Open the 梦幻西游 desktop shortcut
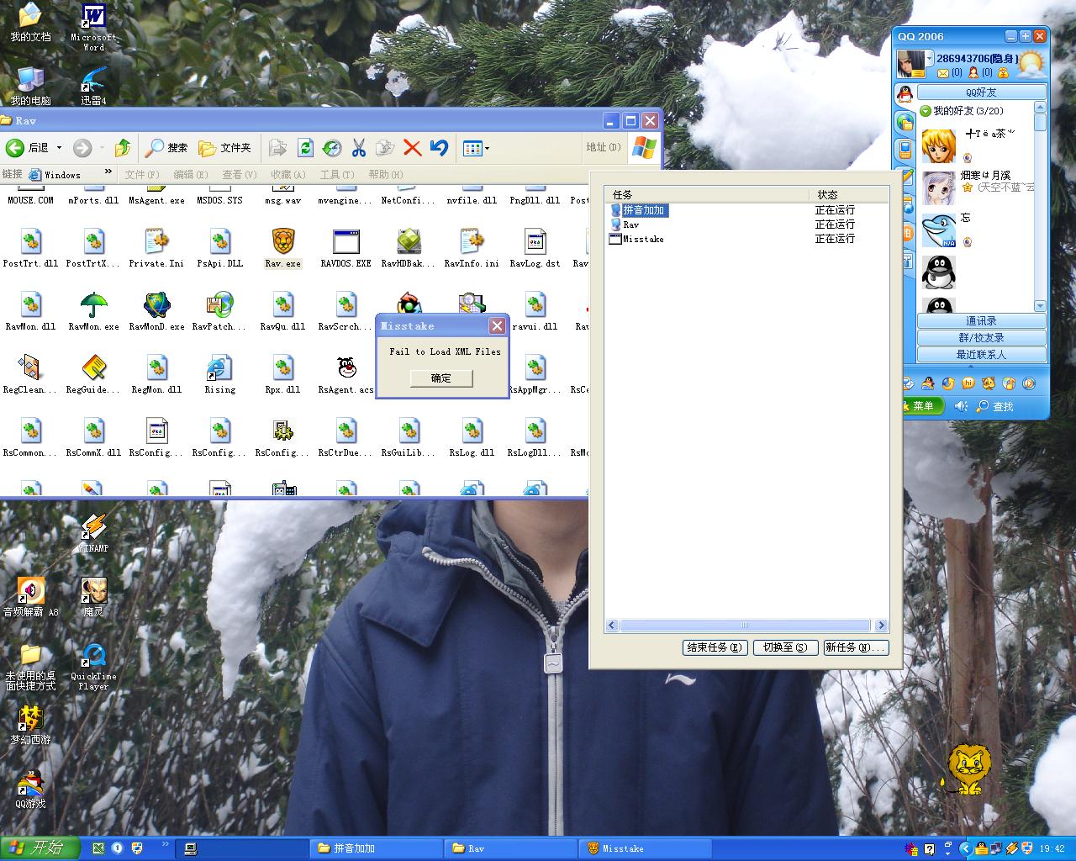This screenshot has height=861, width=1076. click(x=30, y=724)
